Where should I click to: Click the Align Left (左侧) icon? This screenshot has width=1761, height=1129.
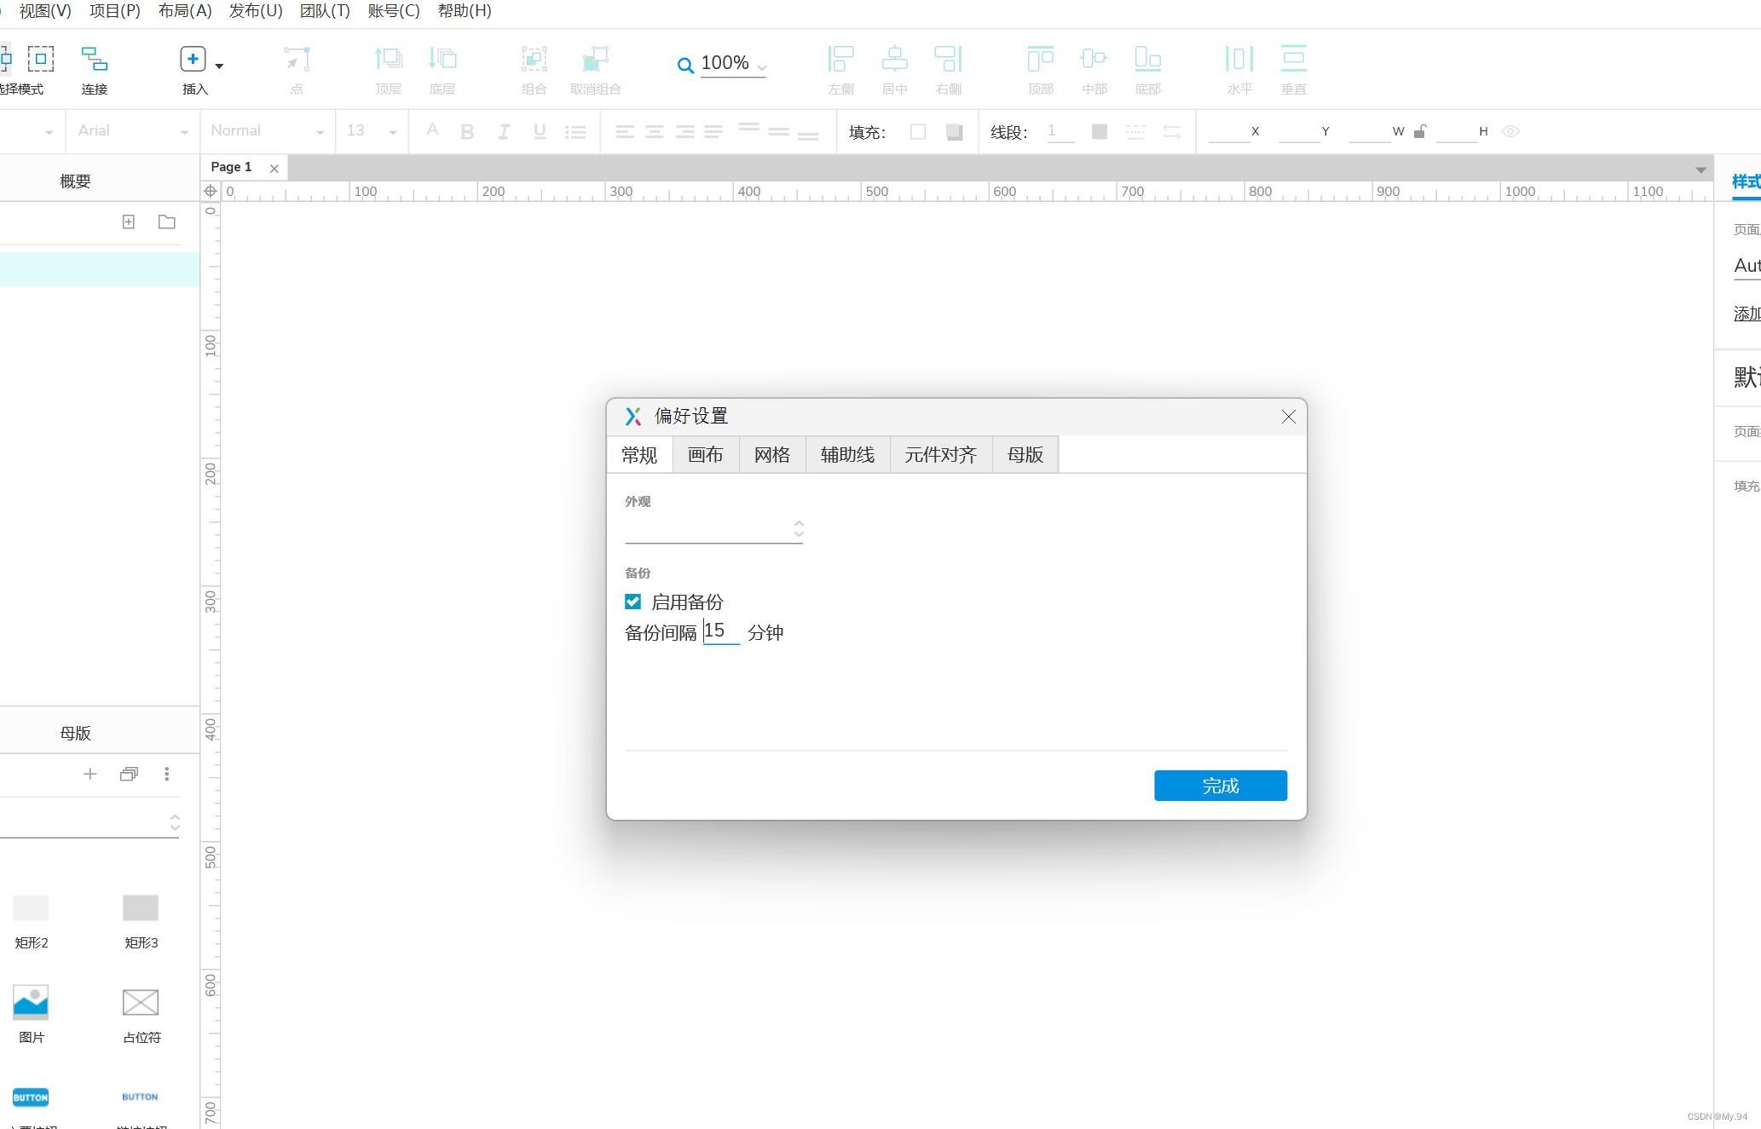[840, 59]
